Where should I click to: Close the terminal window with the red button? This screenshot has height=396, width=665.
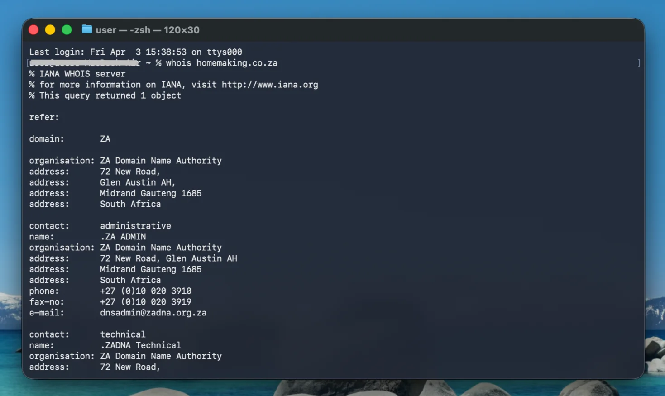(x=33, y=30)
